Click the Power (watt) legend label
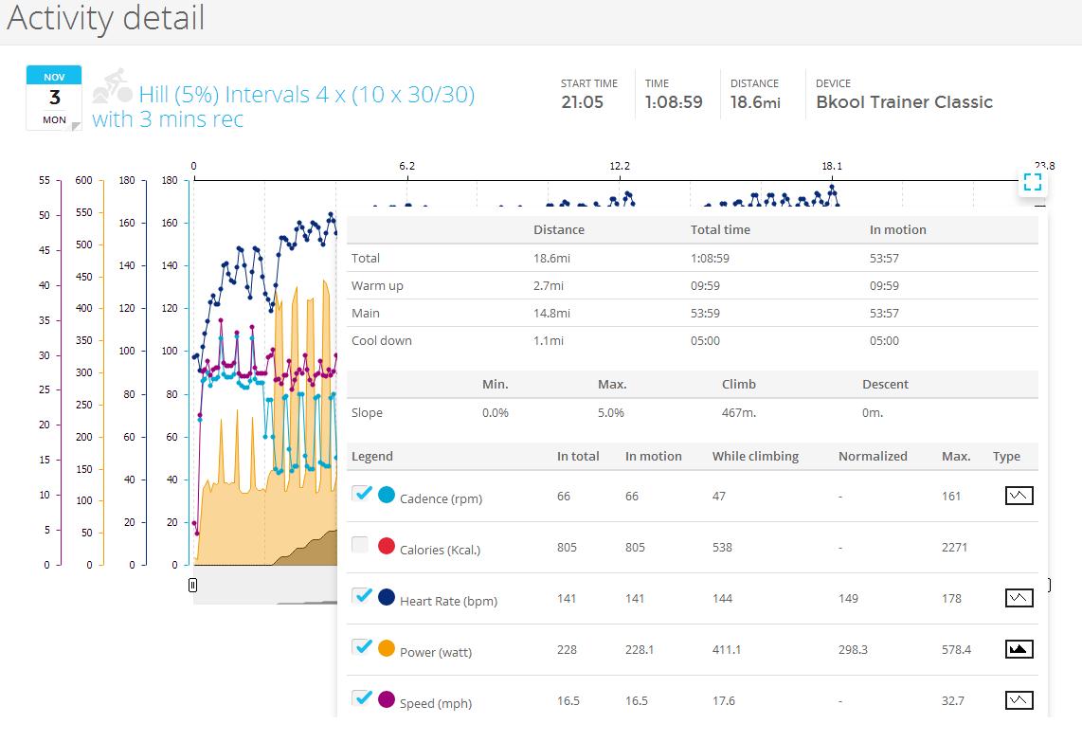The width and height of the screenshot is (1082, 742). [x=436, y=652]
